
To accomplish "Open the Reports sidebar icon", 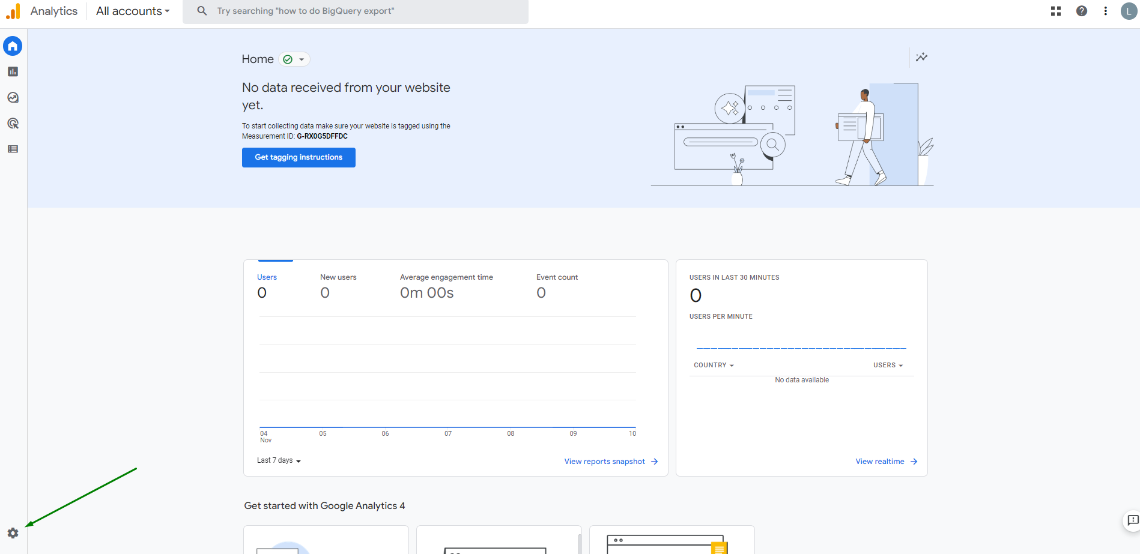I will [x=13, y=71].
